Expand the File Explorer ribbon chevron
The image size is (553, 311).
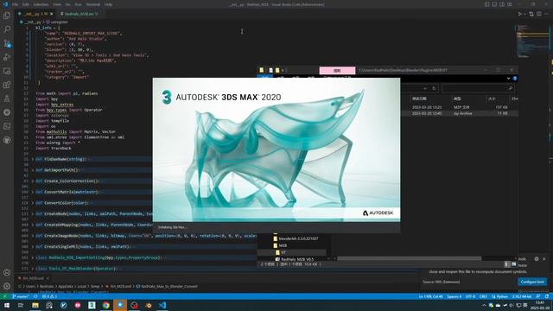[x=508, y=79]
